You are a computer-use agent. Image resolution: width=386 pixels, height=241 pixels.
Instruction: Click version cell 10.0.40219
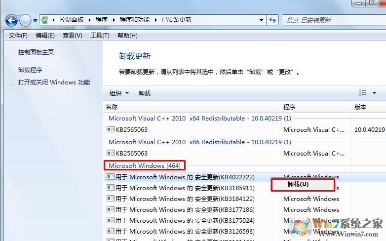[370, 129]
